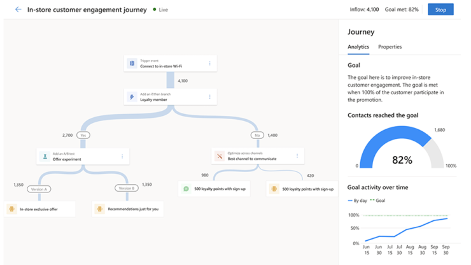Click the Offer experiment A/B test icon

coord(45,157)
